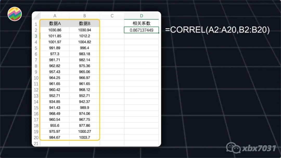
Task: Click cell with value 981.71
Action: click(55, 60)
